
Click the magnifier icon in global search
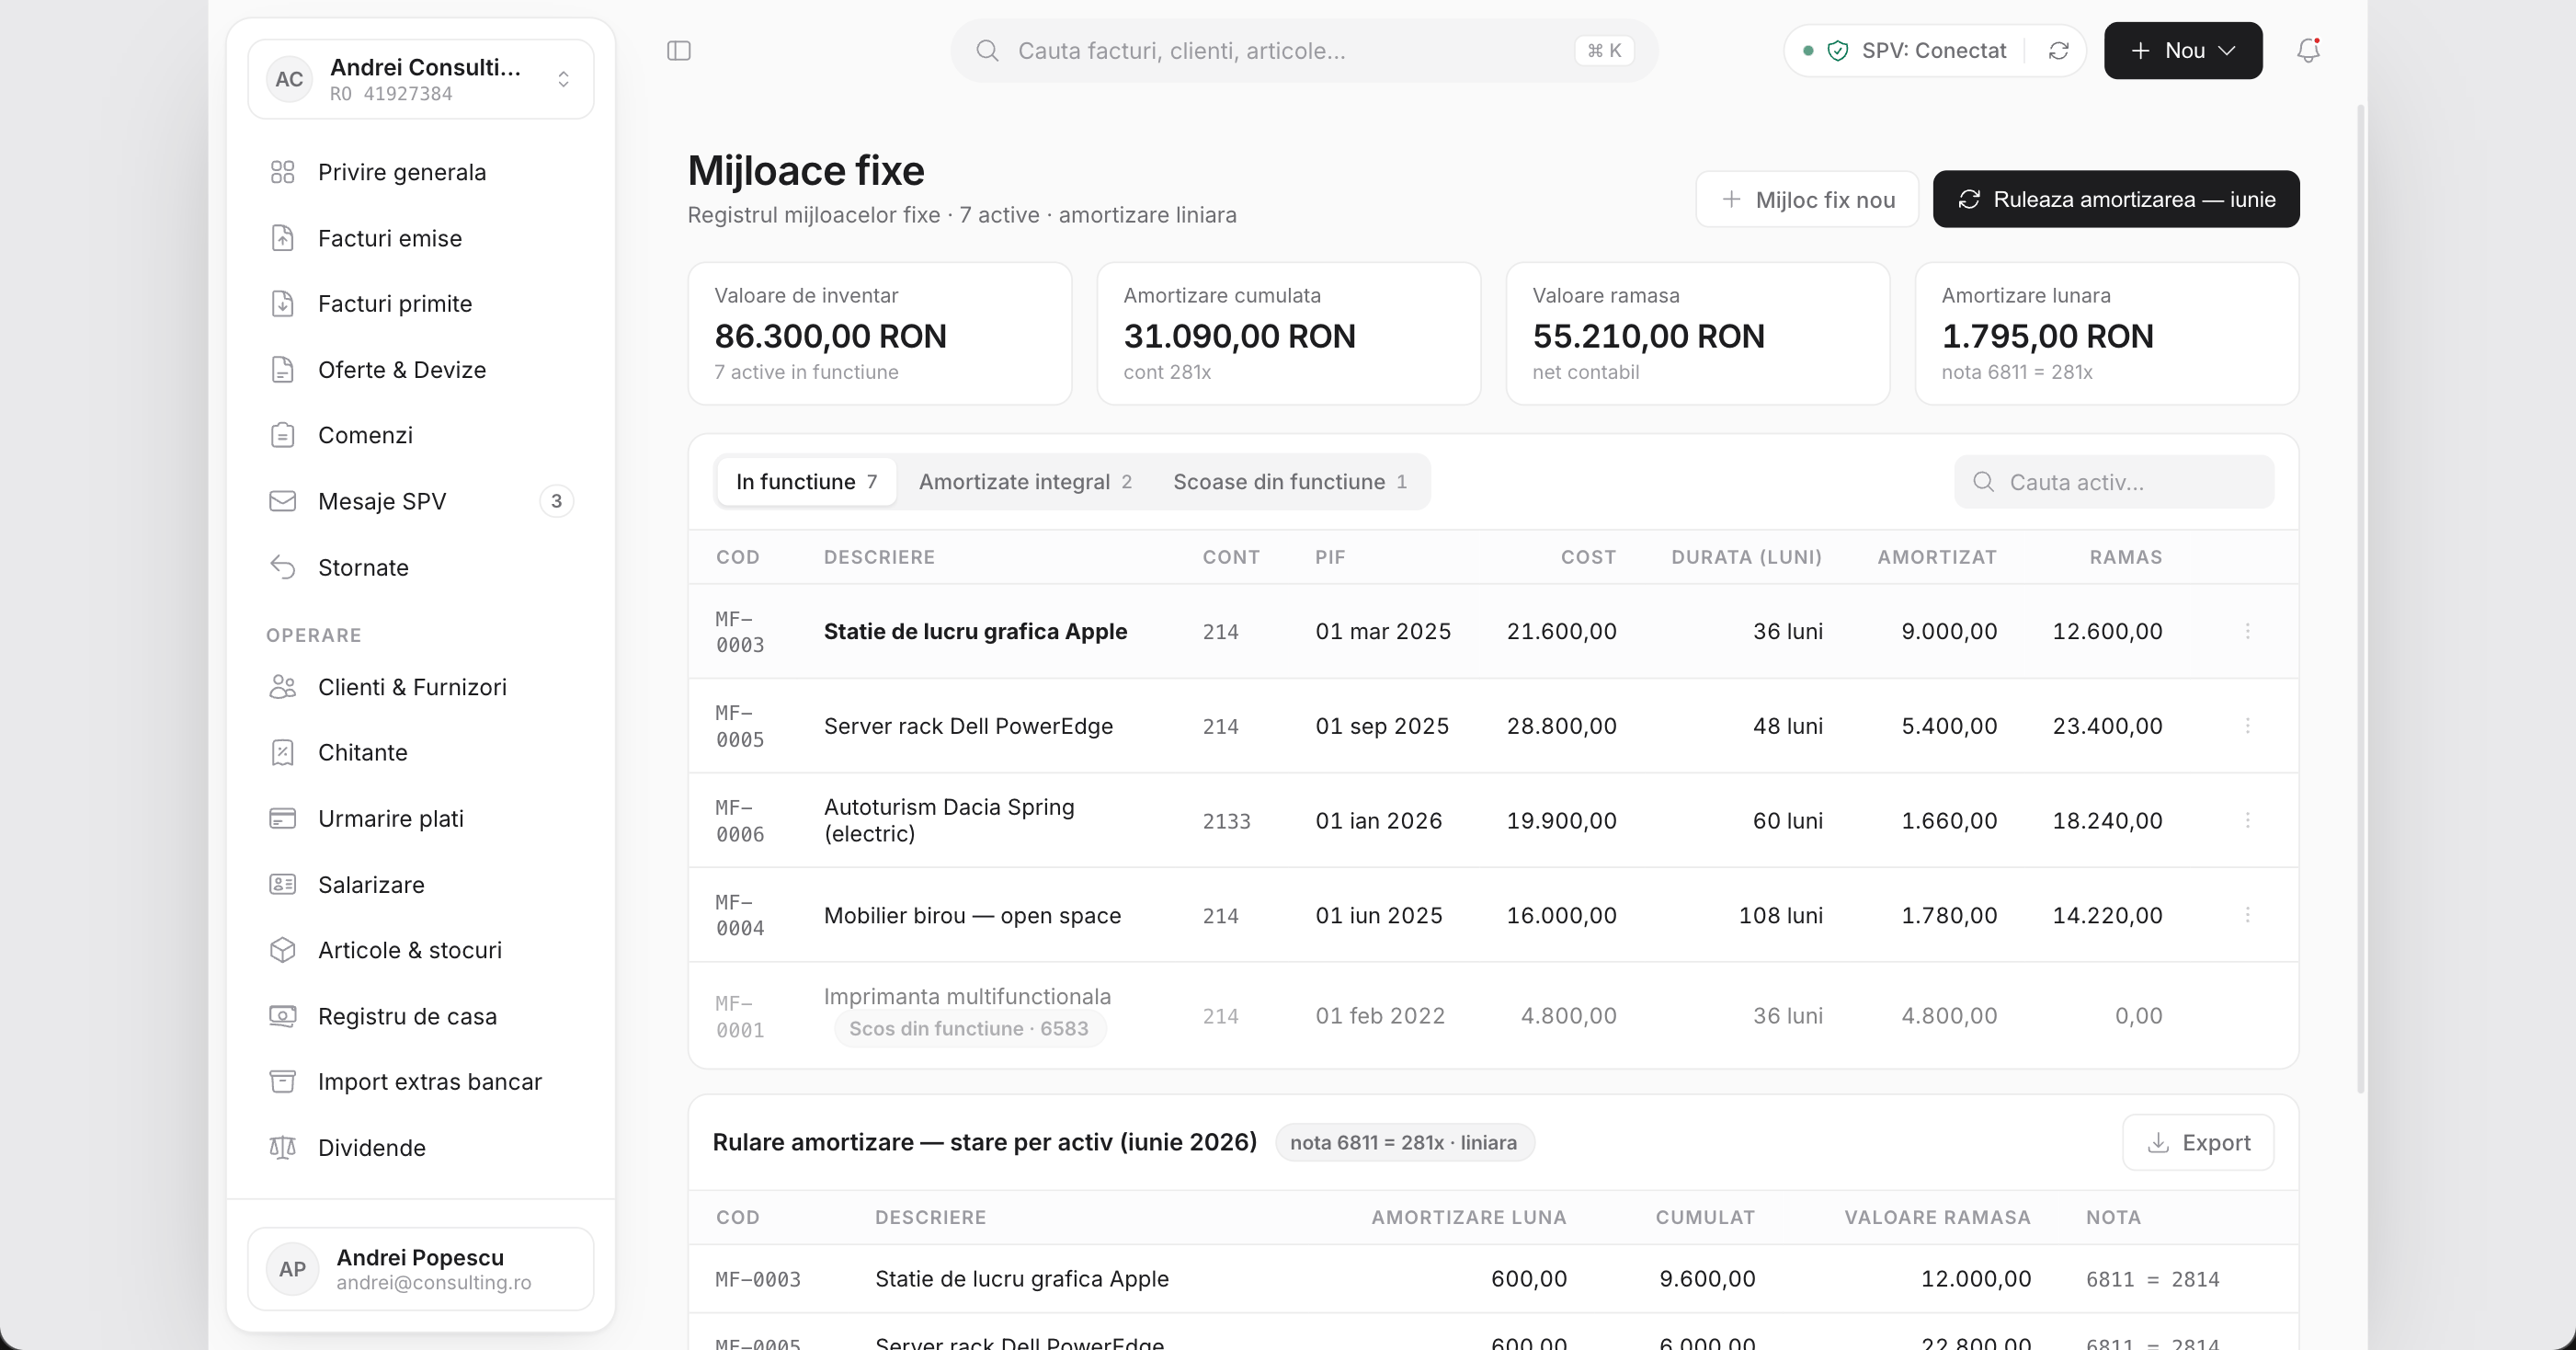coord(987,51)
